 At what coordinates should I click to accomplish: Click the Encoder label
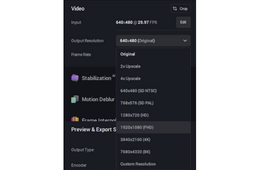(79, 165)
